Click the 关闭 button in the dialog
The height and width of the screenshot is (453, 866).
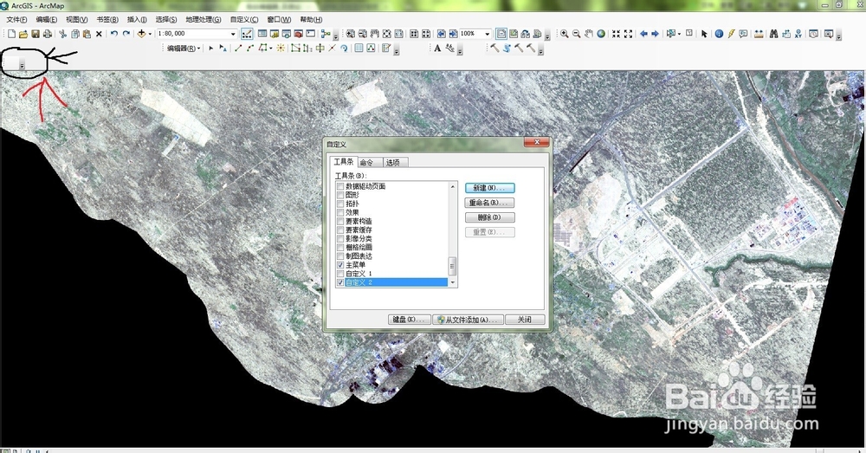[x=525, y=320]
